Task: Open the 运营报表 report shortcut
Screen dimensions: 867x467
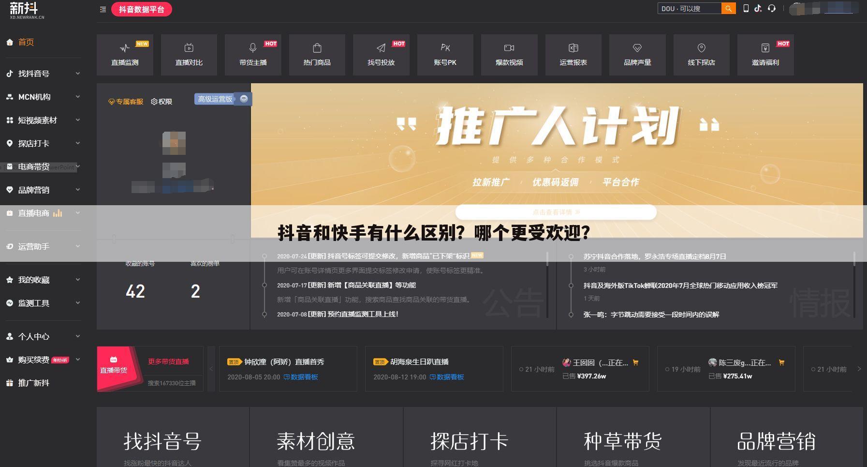Action: (573, 55)
